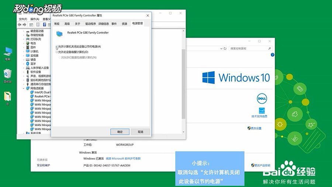
Task: Select the 网络适配器 network adapter icon
Action: (28, 88)
